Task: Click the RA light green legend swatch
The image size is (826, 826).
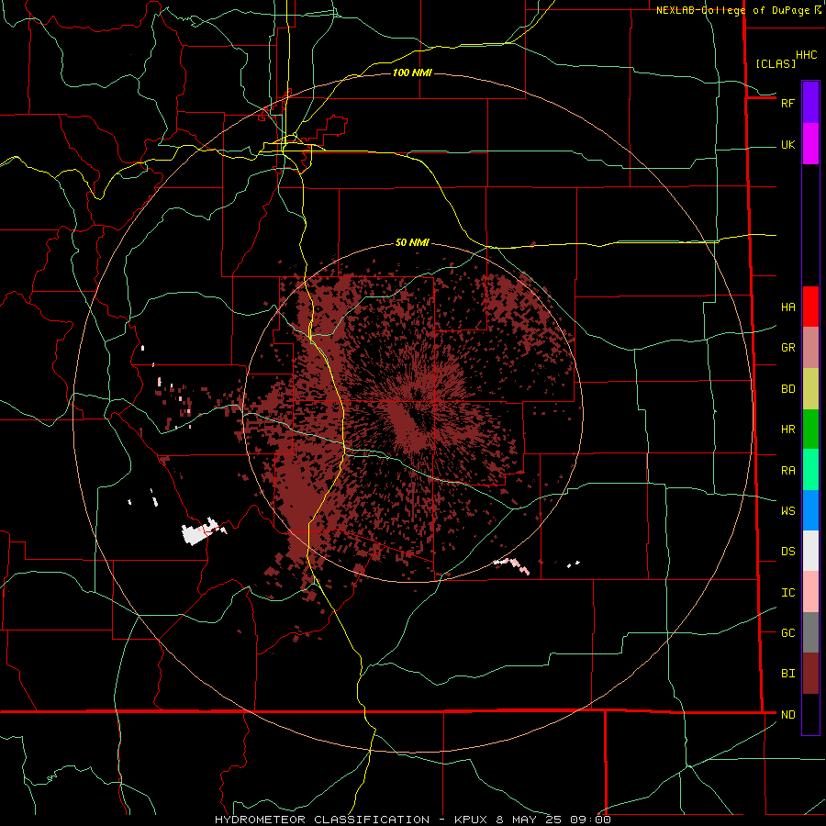Action: pos(810,470)
